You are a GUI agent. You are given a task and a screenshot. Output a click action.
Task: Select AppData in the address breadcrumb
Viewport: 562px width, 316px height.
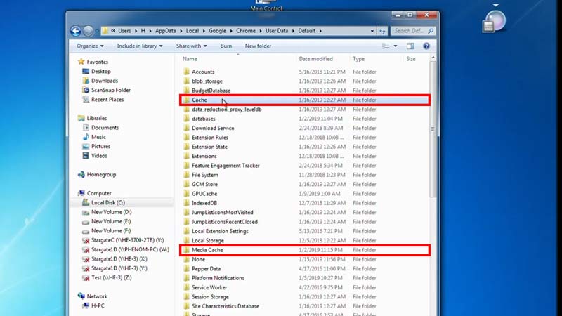(x=166, y=31)
